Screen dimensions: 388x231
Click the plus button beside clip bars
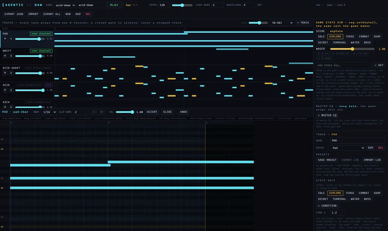(101, 112)
